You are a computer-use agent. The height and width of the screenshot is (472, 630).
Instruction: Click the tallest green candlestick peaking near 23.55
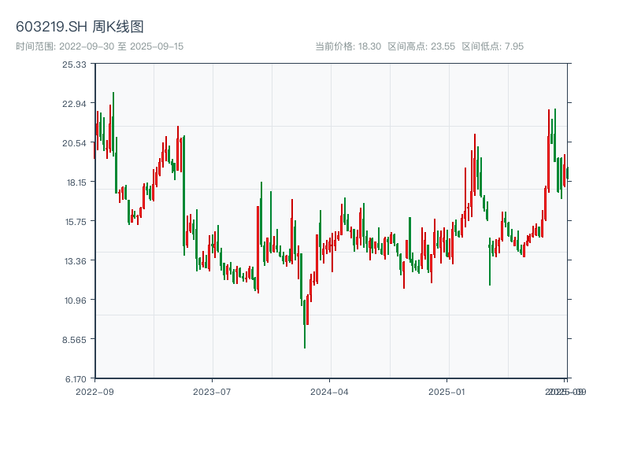(x=113, y=124)
